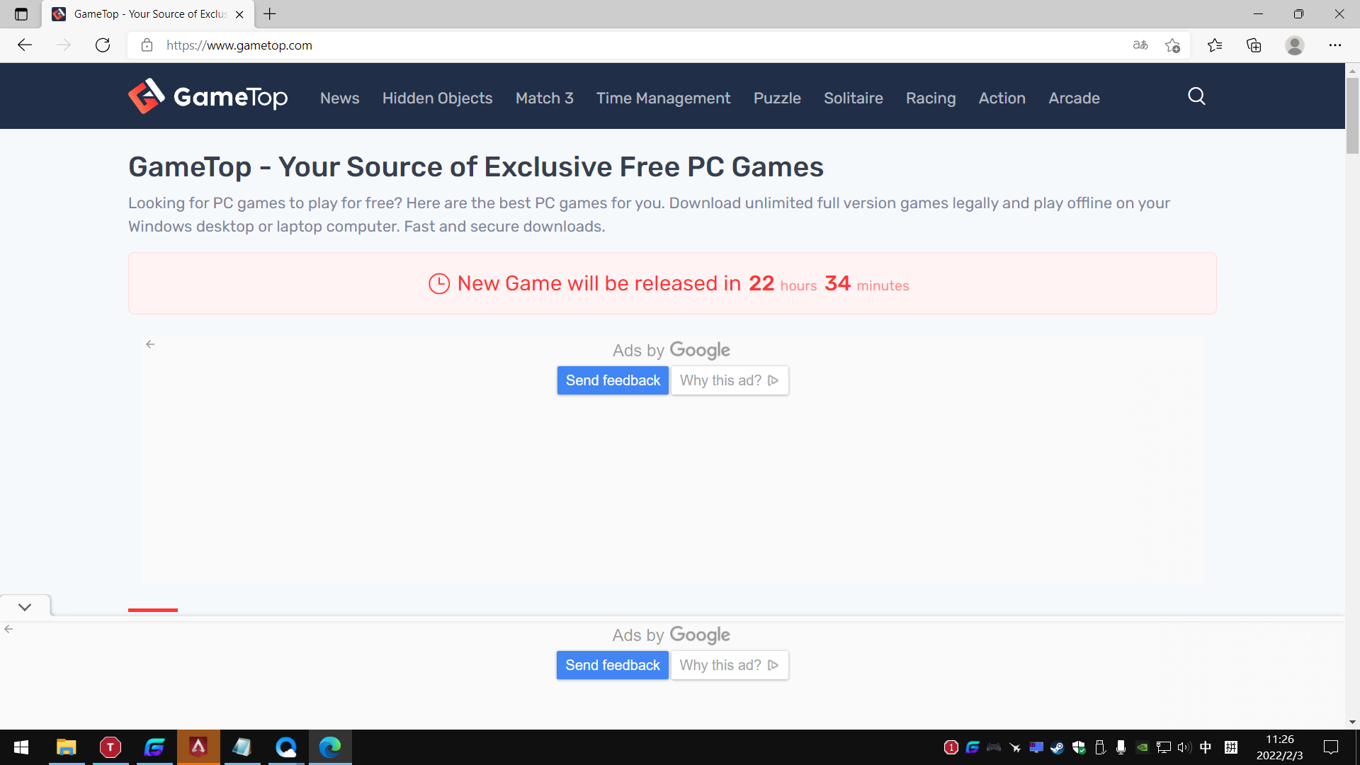Open Edge Settings and more menu

point(1334,45)
